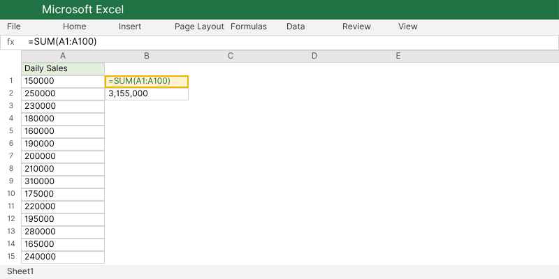The width and height of the screenshot is (559, 279).
Task: Switch to the Home tab
Action: (75, 27)
